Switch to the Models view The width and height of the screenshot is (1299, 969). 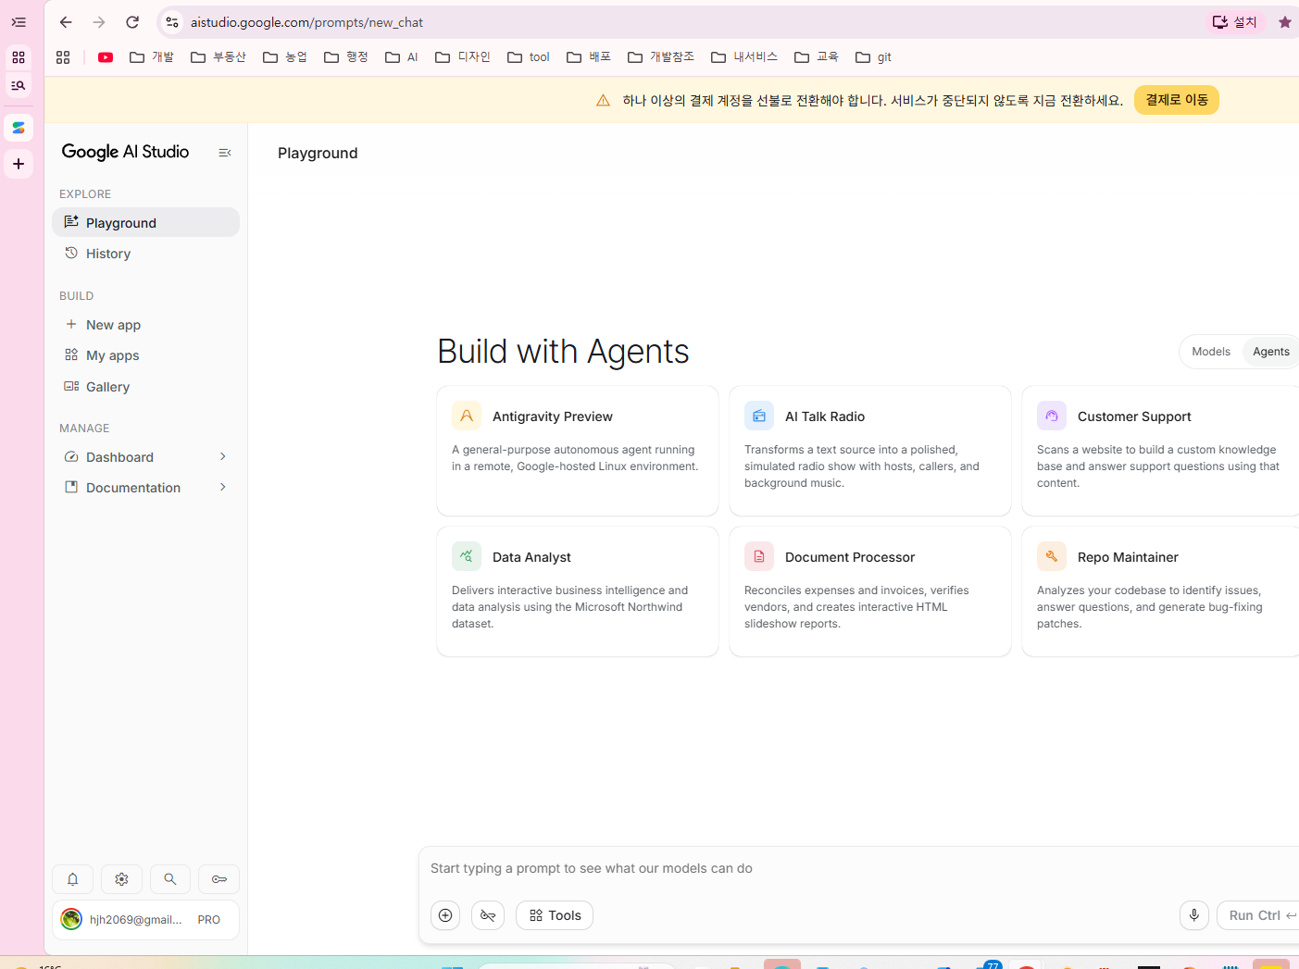[x=1211, y=352]
